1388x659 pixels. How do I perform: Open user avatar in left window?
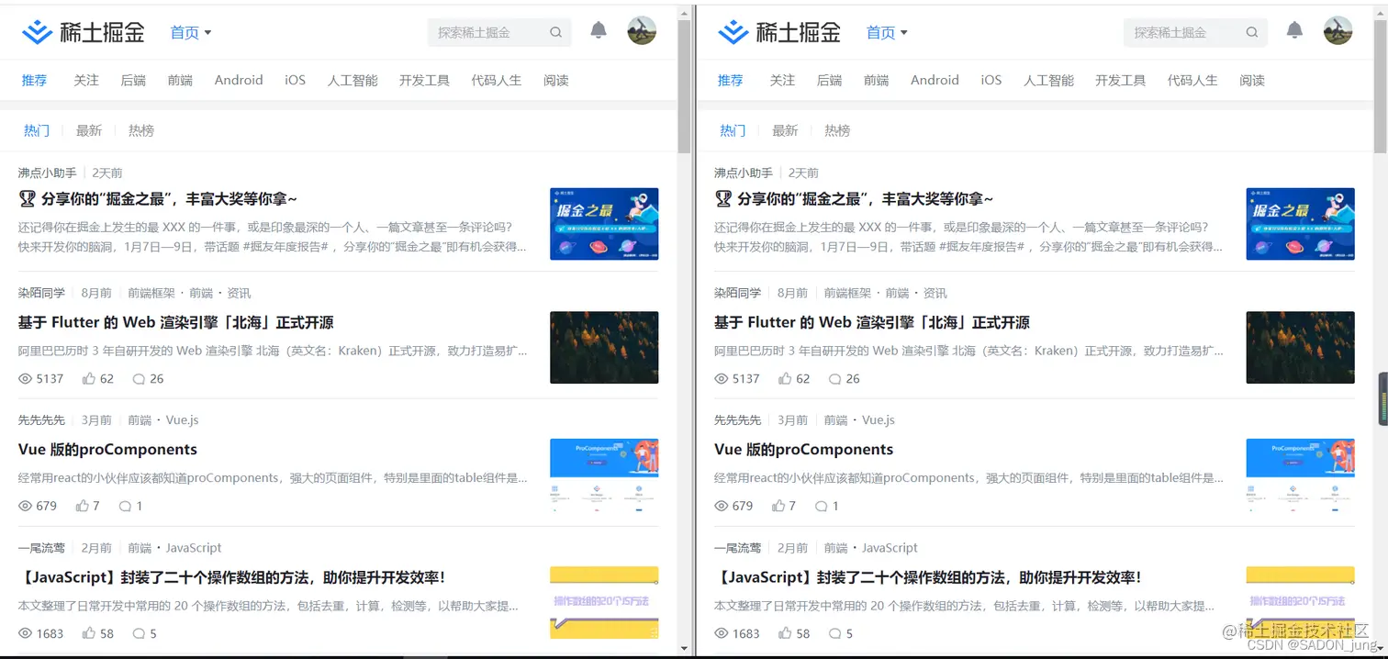pos(642,31)
